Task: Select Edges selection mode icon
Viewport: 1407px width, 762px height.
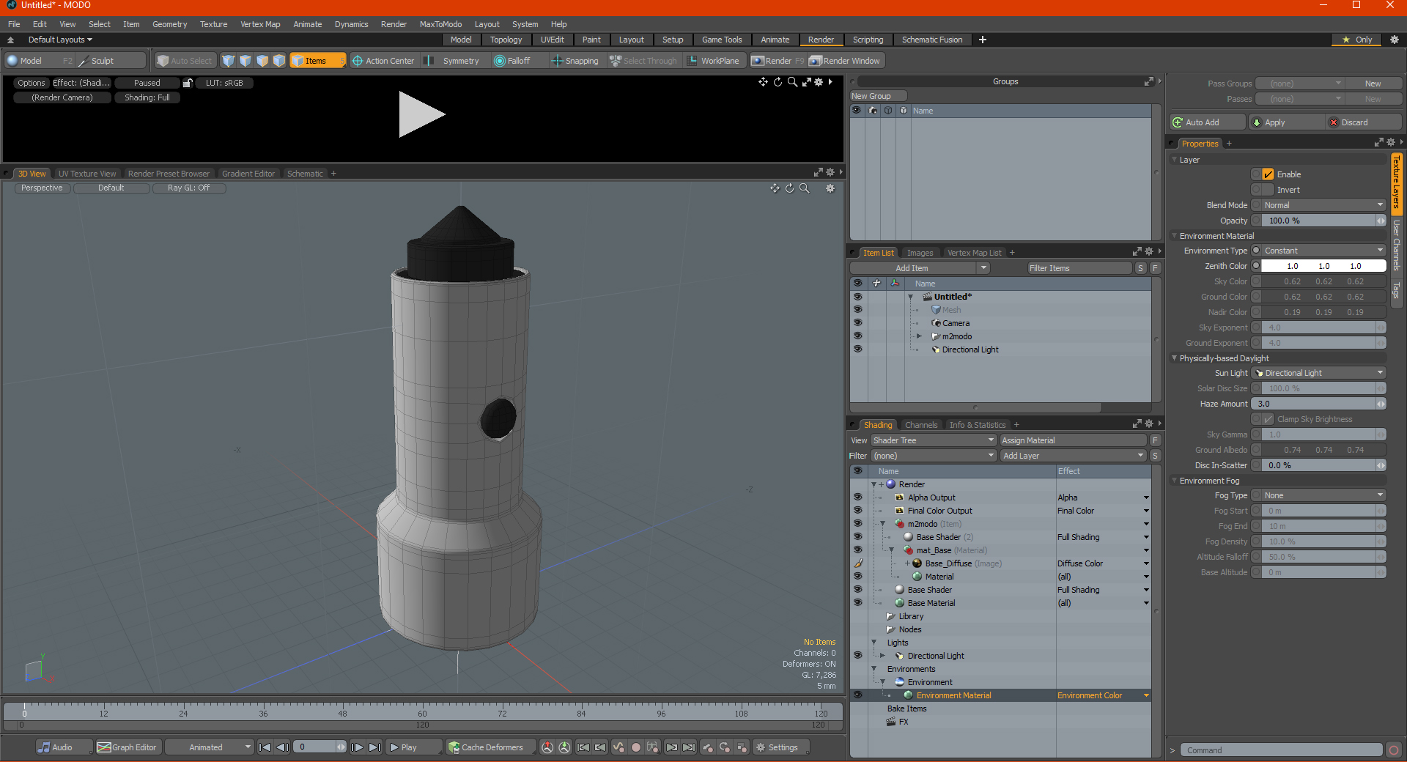Action: (245, 61)
